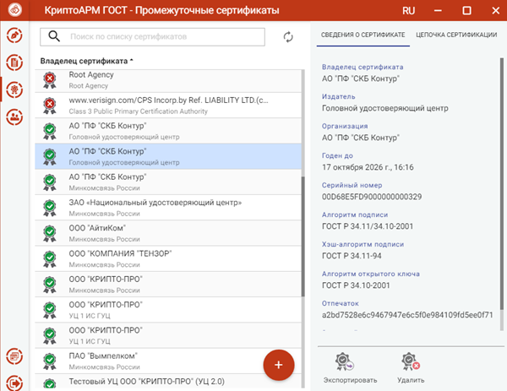Screen dimensions: 507x391
Task: Click signature algorithm ГОСТ Р 34.11/34.10-2001
Action: pos(368,226)
